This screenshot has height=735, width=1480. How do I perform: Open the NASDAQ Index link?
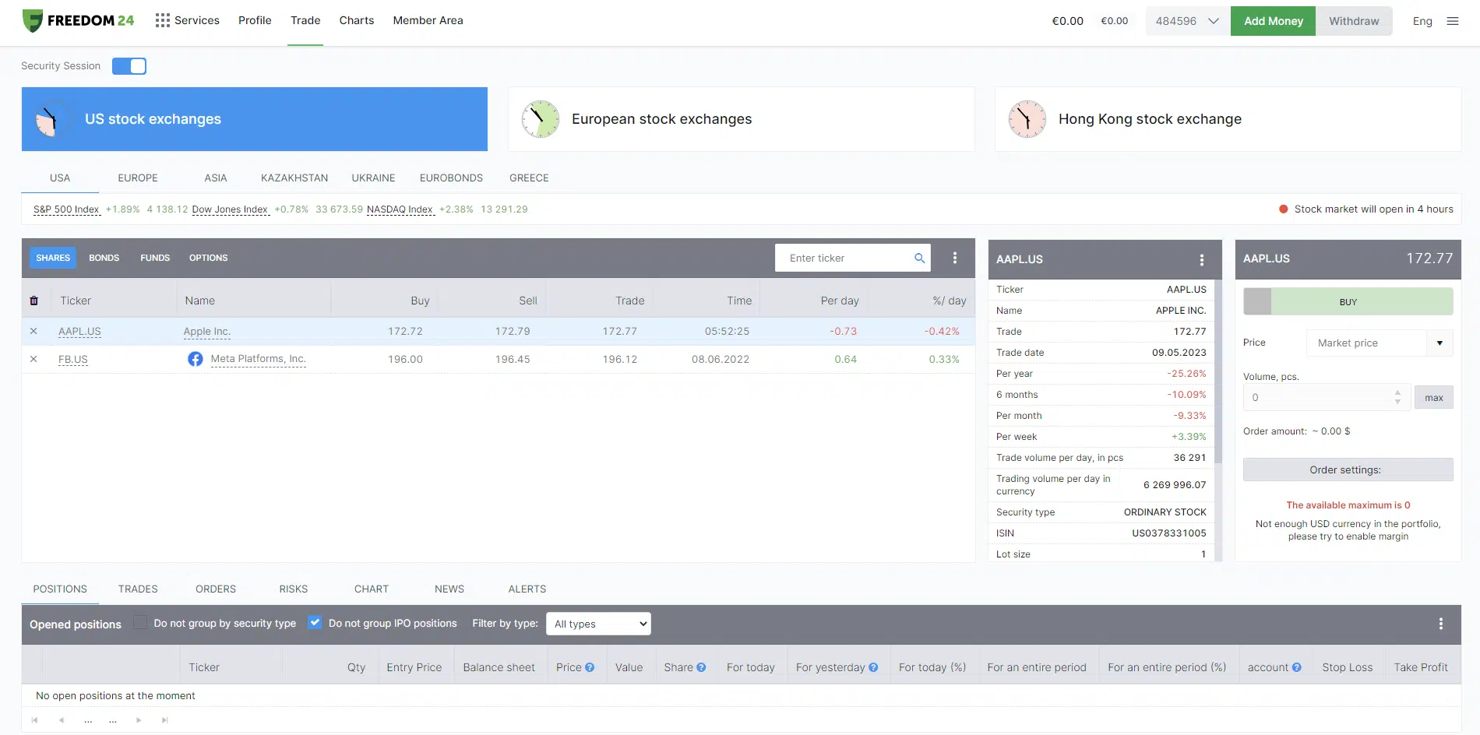click(x=400, y=209)
